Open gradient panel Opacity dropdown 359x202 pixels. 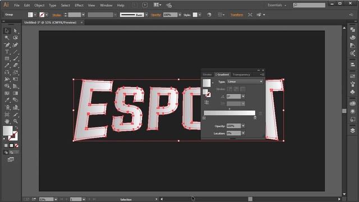pos(243,126)
